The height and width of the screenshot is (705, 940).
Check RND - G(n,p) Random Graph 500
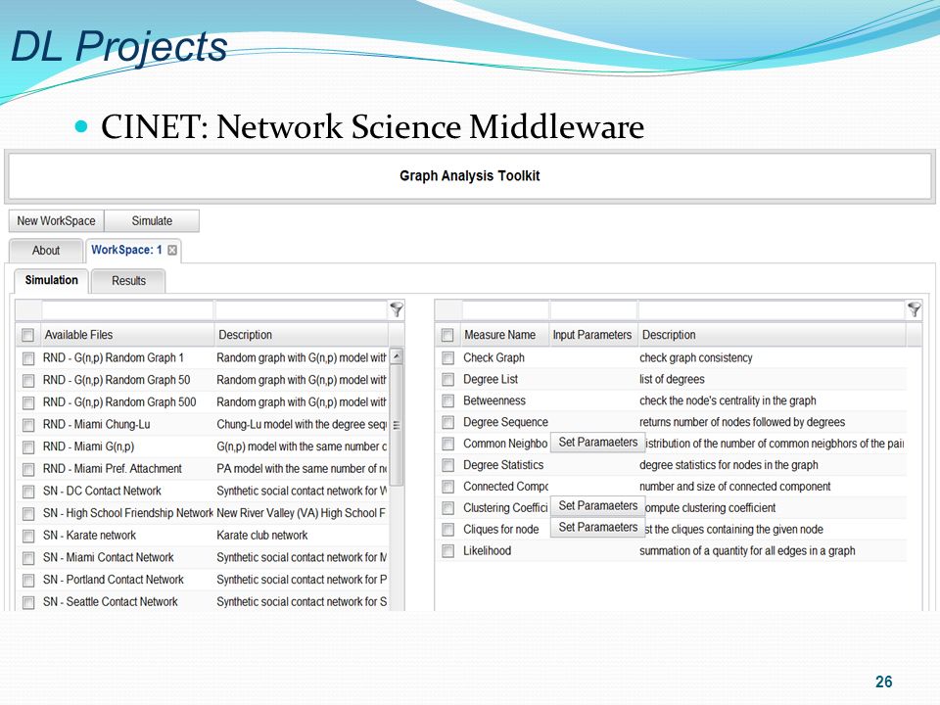click(28, 402)
